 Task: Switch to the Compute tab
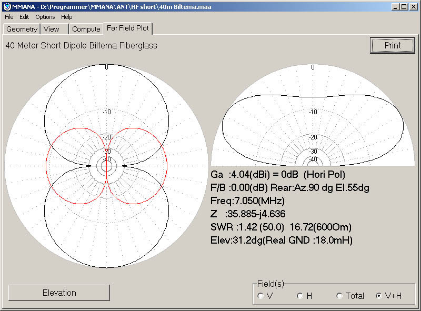coord(86,29)
